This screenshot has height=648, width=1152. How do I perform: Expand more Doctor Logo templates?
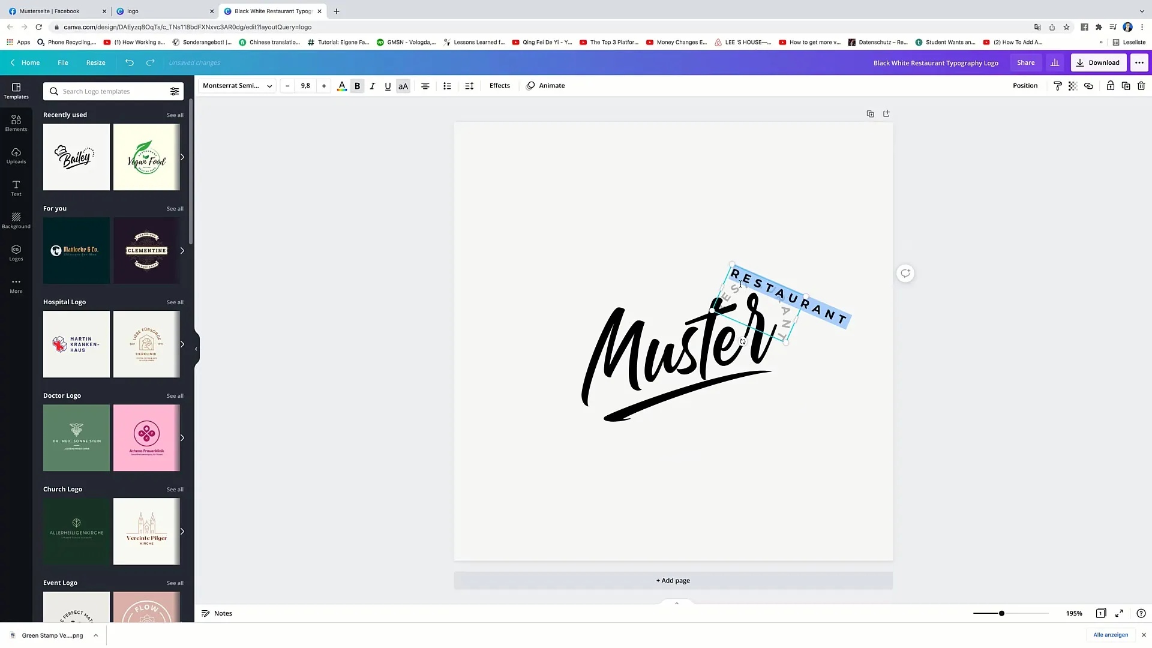tap(182, 438)
